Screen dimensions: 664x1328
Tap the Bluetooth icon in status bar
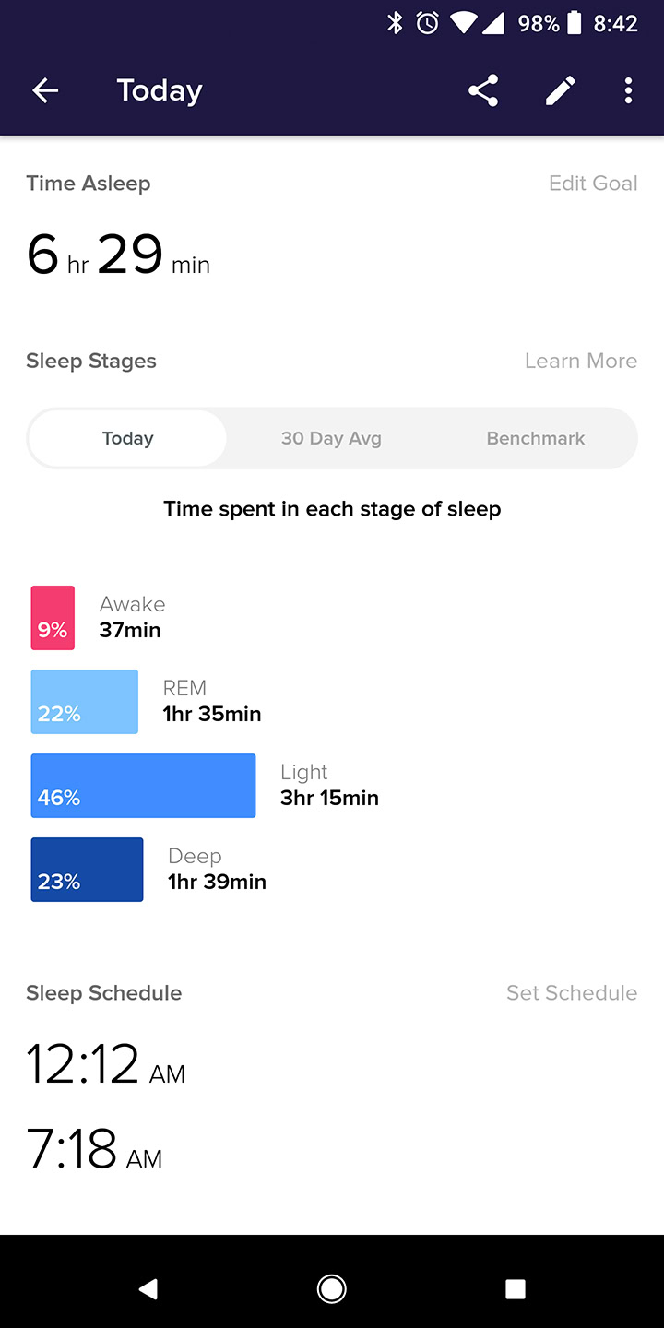click(395, 23)
